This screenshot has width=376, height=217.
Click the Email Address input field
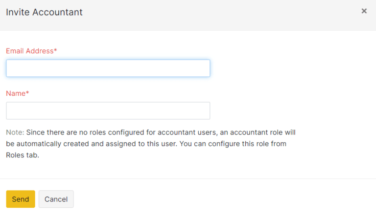pyautogui.click(x=108, y=68)
